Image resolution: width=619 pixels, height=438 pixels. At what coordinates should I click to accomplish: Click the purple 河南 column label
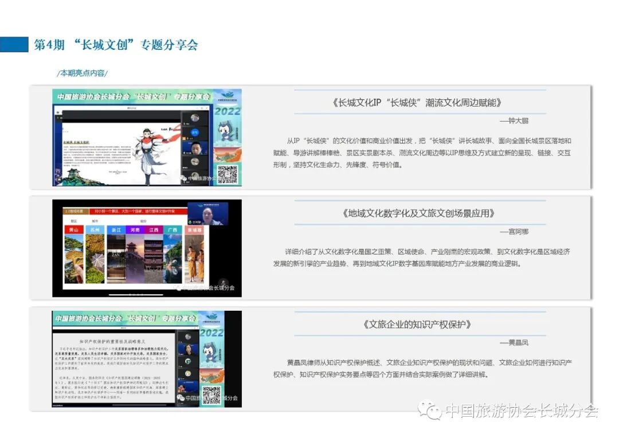pyautogui.click(x=135, y=229)
